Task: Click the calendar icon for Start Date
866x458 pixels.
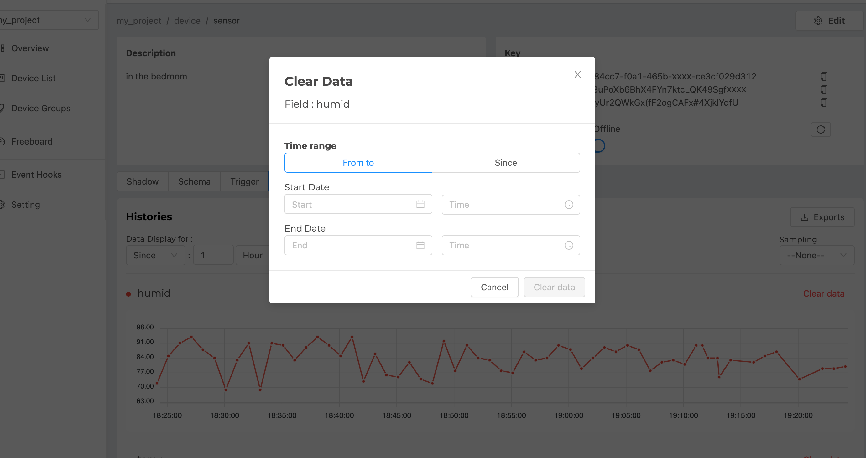Action: click(x=421, y=204)
